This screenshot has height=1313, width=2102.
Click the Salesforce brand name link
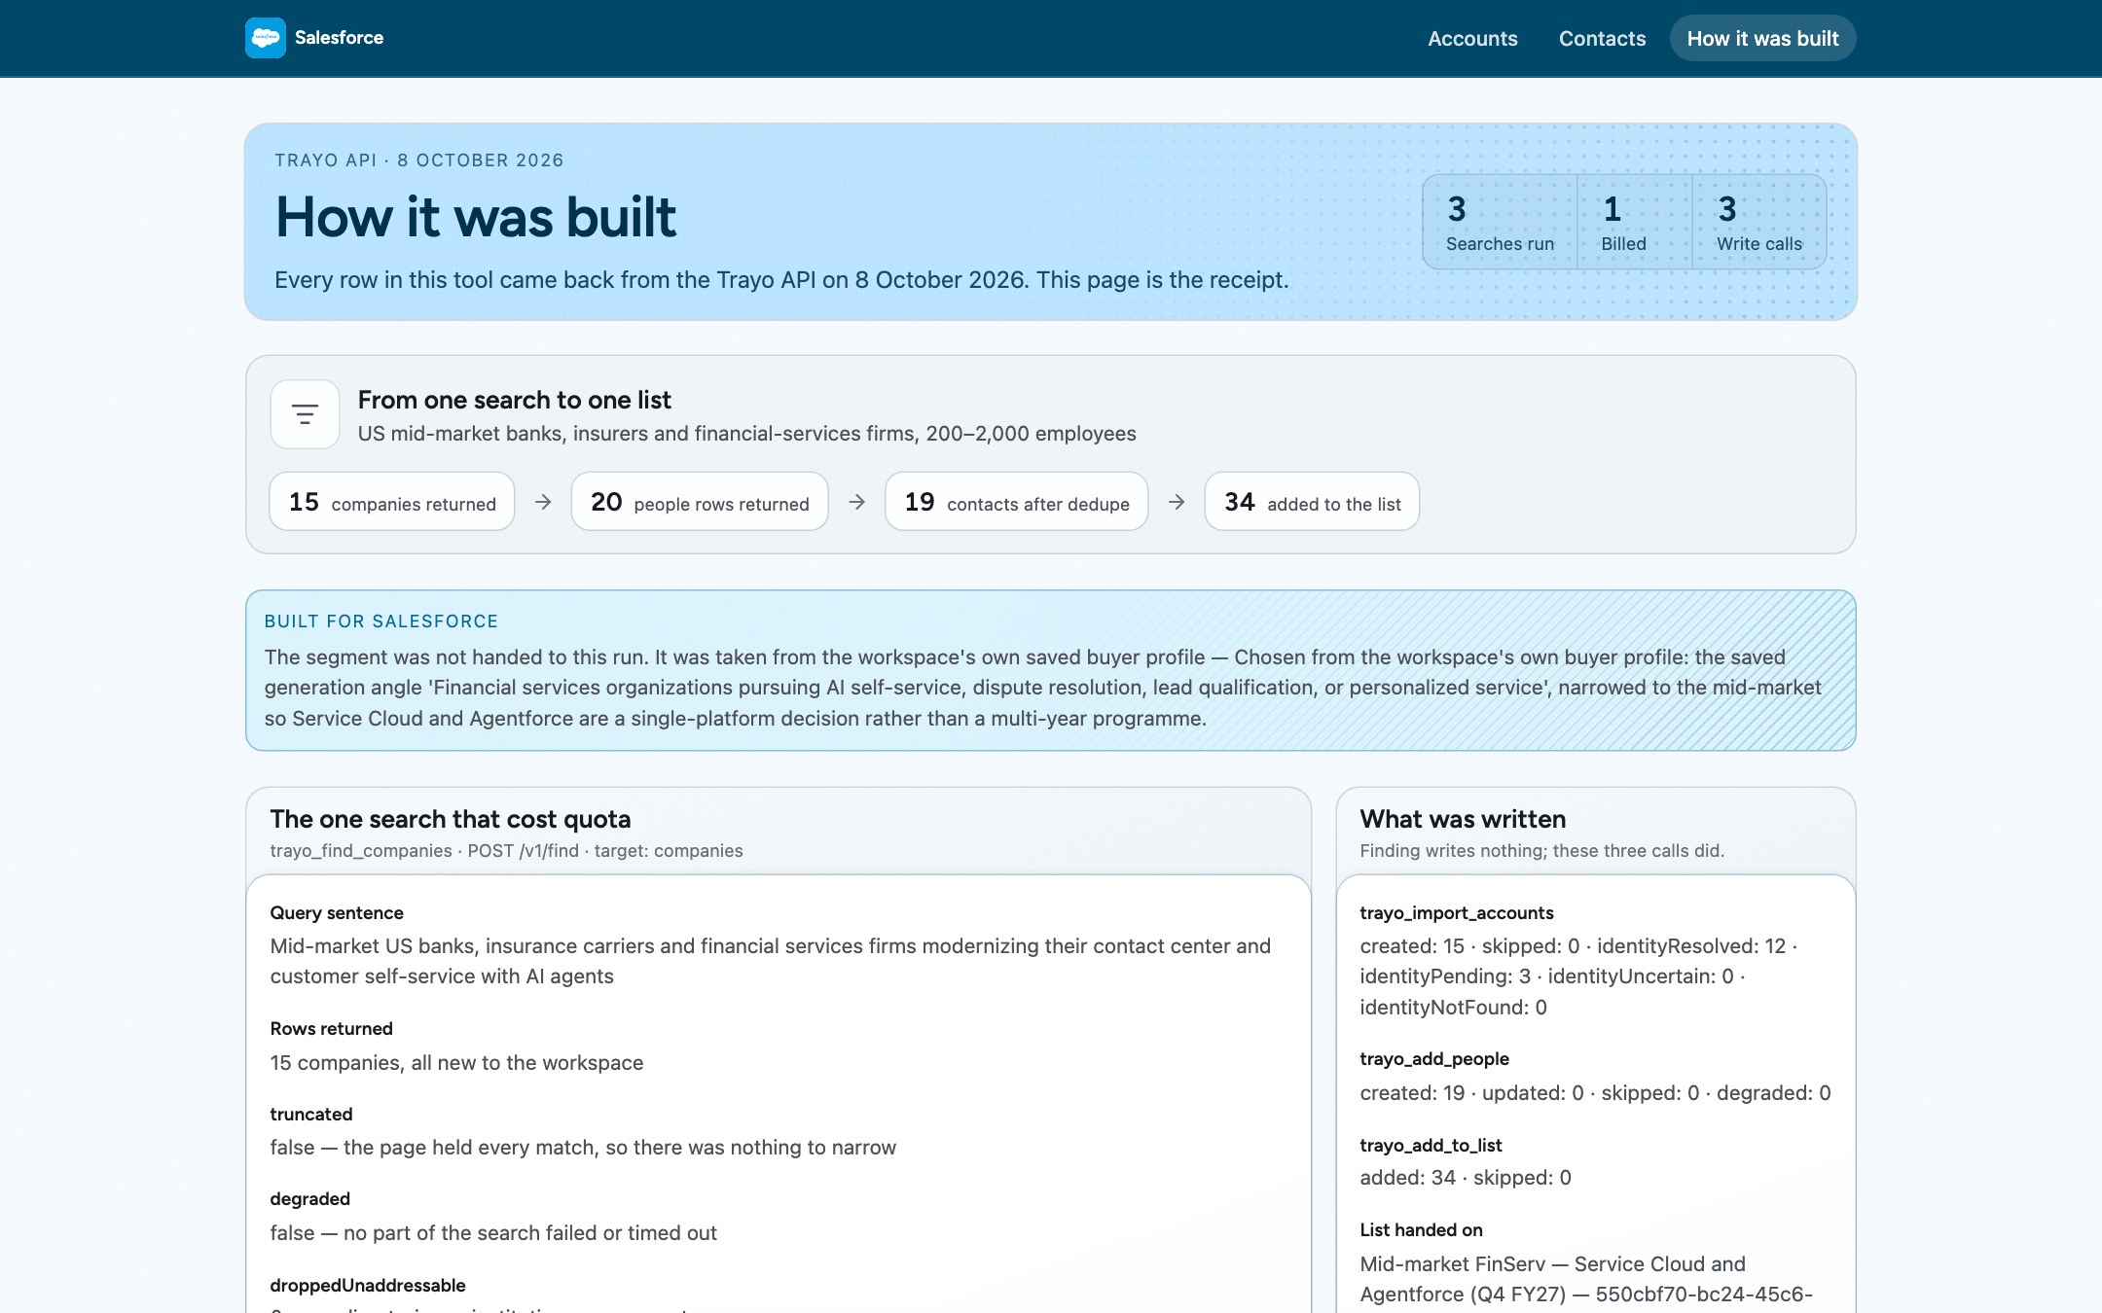339,38
